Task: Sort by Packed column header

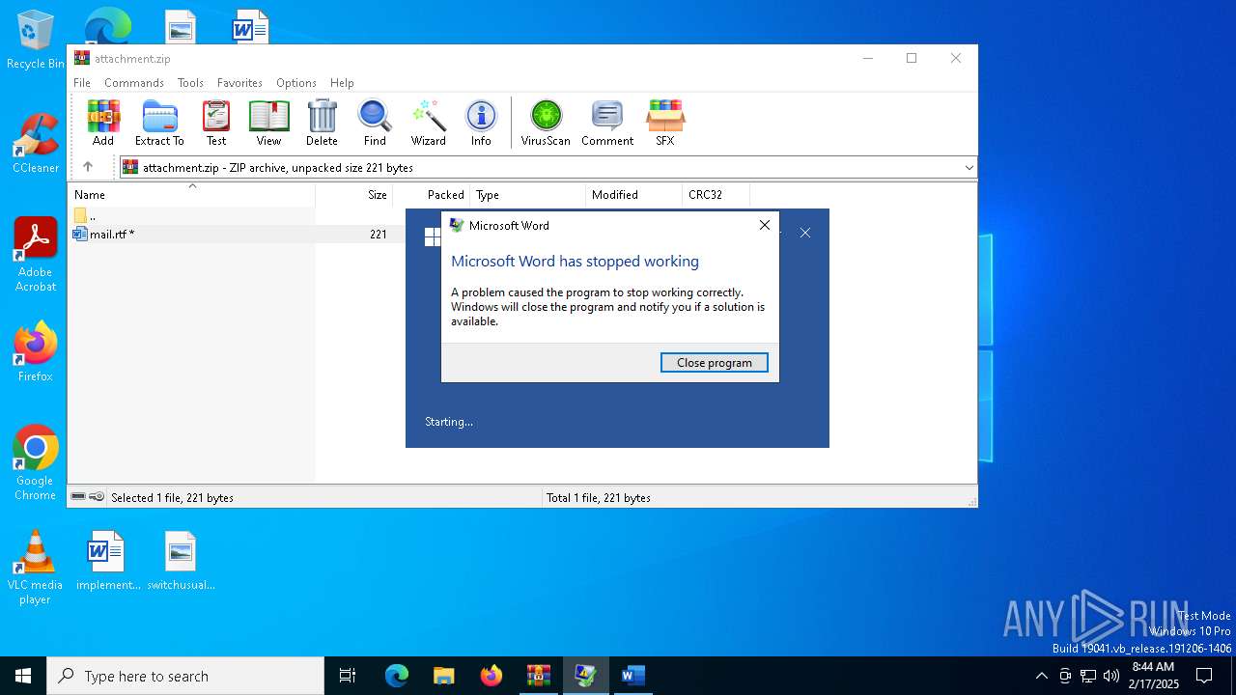Action: coord(432,195)
